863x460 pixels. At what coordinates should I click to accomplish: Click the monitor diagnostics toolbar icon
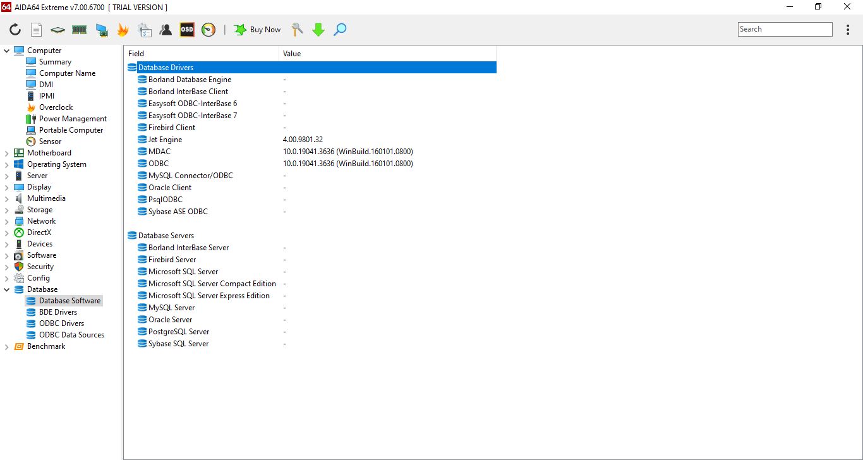point(101,30)
